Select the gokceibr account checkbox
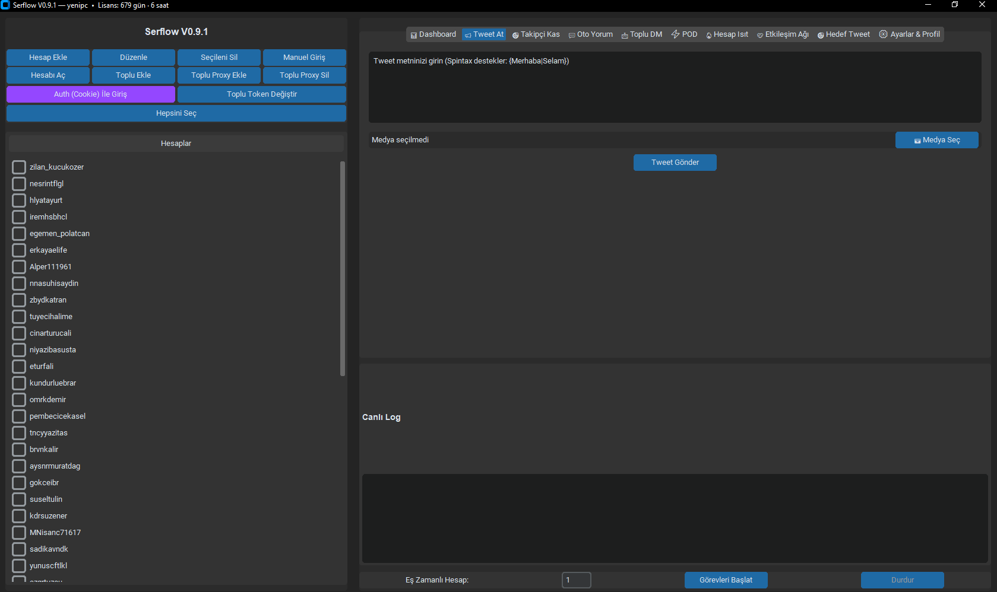The width and height of the screenshot is (997, 592). [x=19, y=483]
